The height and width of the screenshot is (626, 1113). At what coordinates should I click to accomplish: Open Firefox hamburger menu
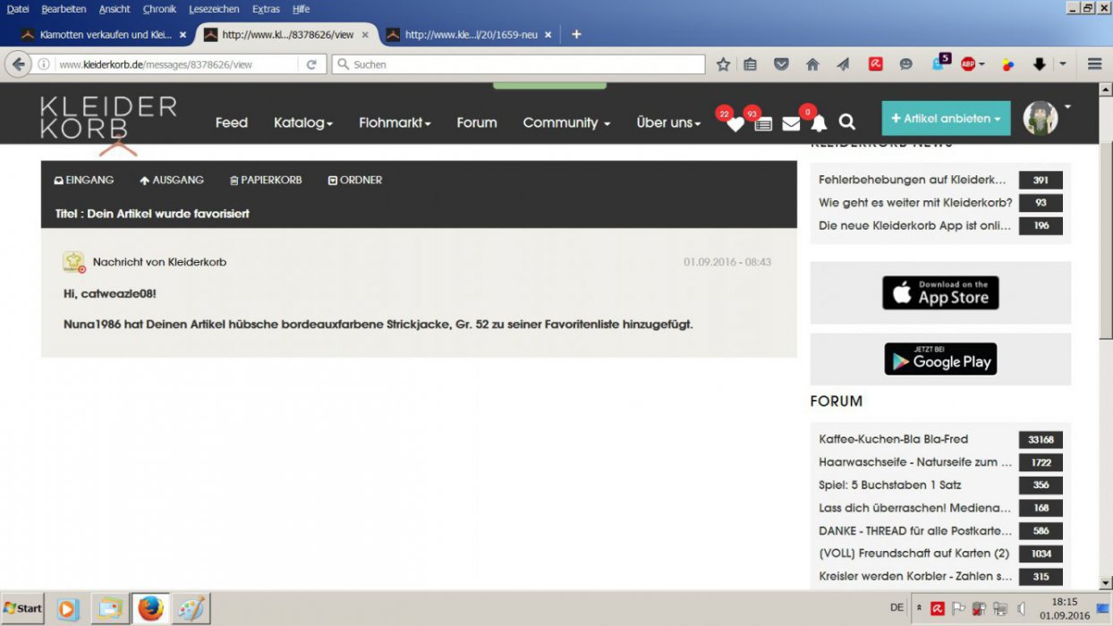coord(1094,64)
